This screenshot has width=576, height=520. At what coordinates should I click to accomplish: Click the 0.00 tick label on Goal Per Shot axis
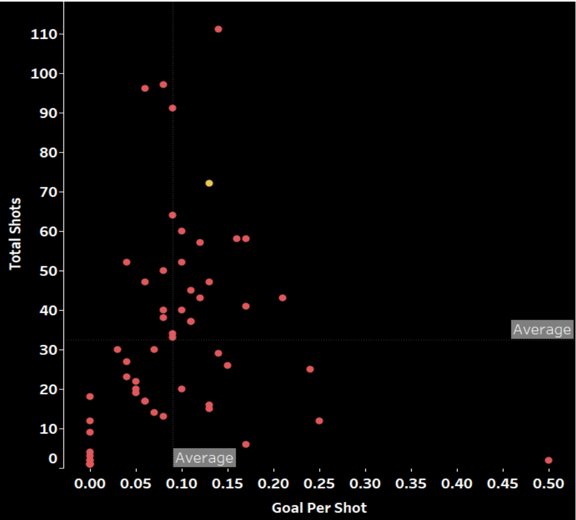[x=90, y=484]
